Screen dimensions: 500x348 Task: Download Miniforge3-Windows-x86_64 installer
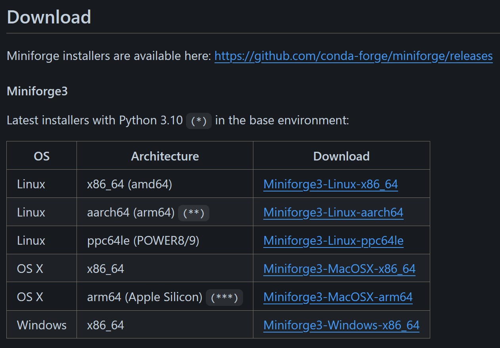tap(341, 325)
